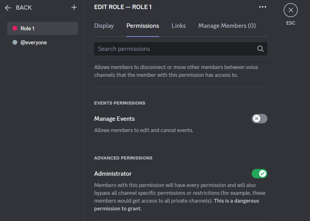Switch to the Display tab
Screen dimensions: 310x221
pos(104,26)
